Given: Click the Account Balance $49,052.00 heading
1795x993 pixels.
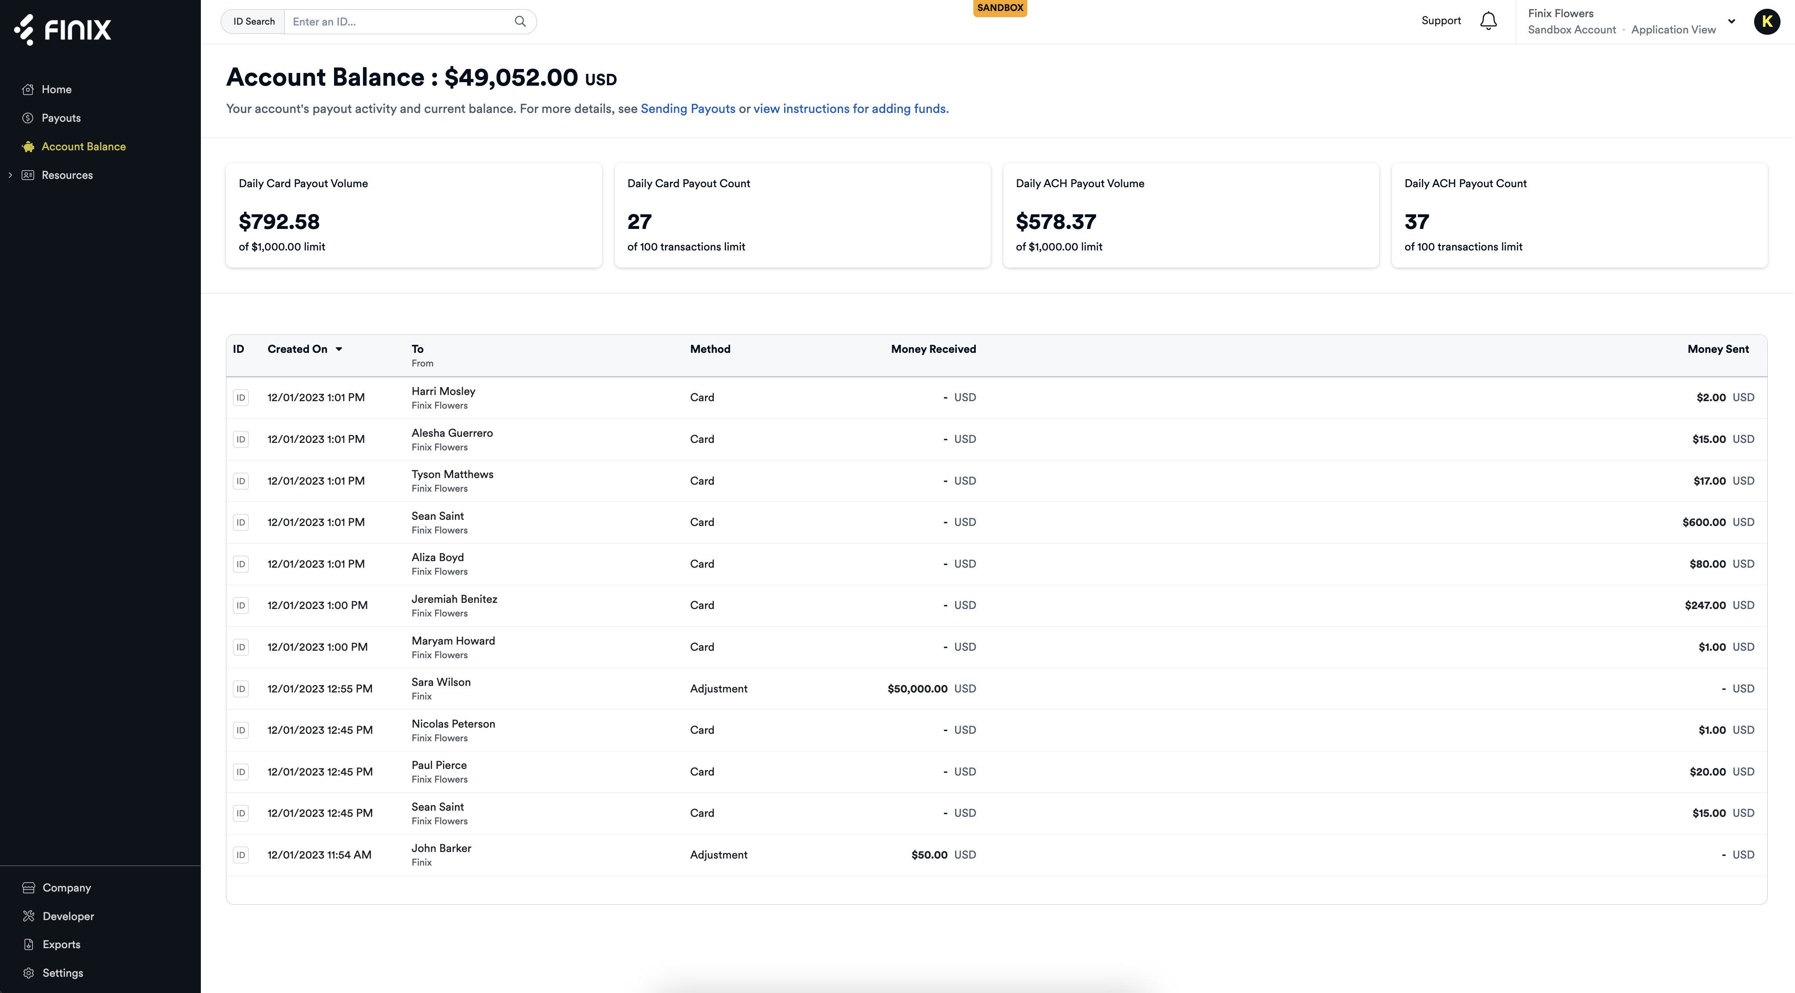Looking at the screenshot, I should click(421, 77).
